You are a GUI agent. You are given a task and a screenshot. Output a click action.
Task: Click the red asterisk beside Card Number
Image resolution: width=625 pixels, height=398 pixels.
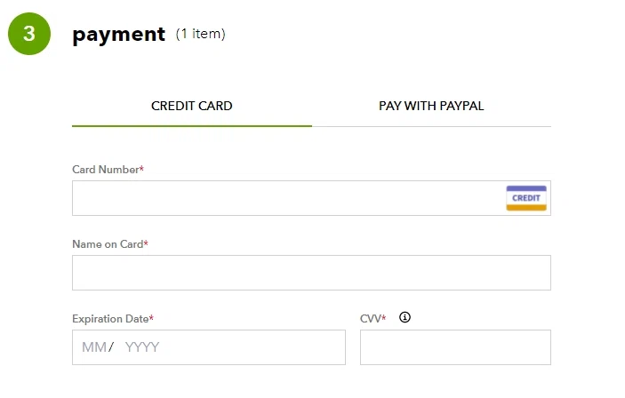coord(141,169)
